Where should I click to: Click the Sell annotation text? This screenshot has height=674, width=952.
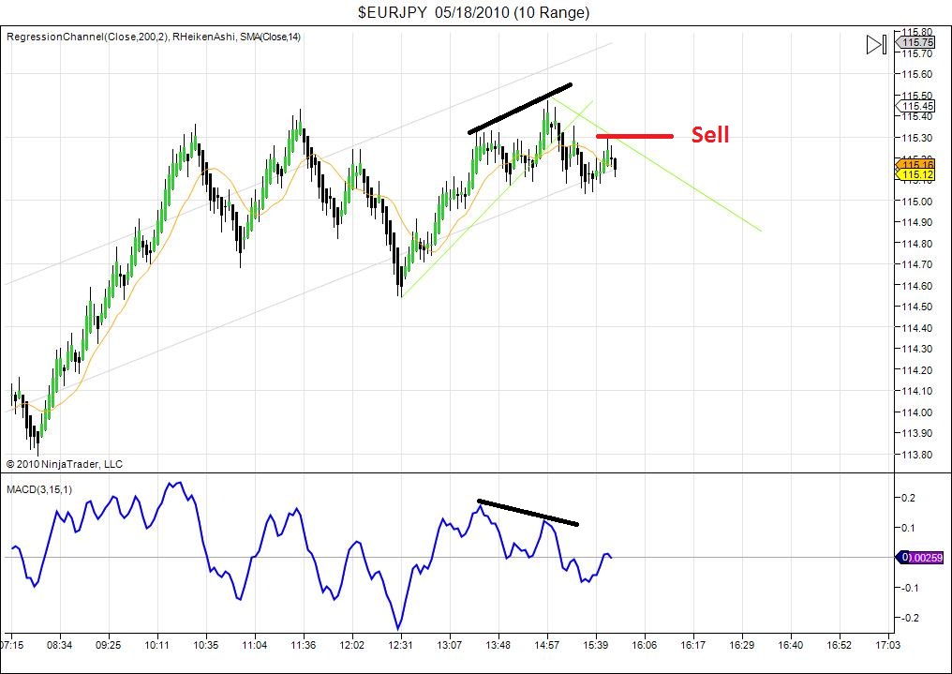(710, 135)
